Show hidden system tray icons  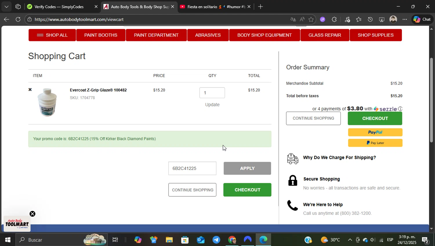[350, 240]
